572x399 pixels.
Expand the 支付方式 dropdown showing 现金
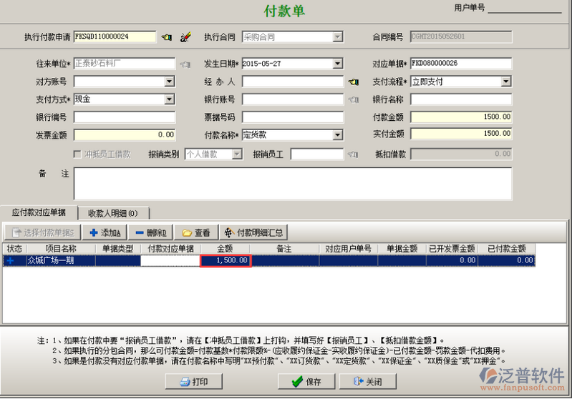[169, 99]
